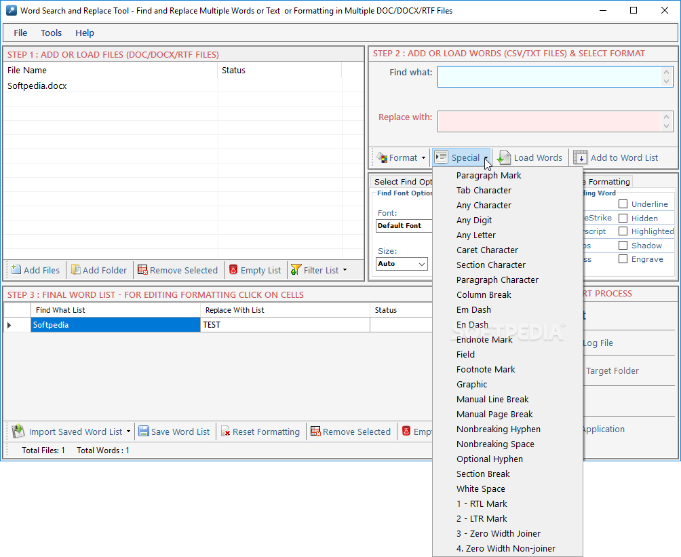Click the red Empty icon in Step 3 toolbar
The height and width of the screenshot is (557, 681).
406,431
